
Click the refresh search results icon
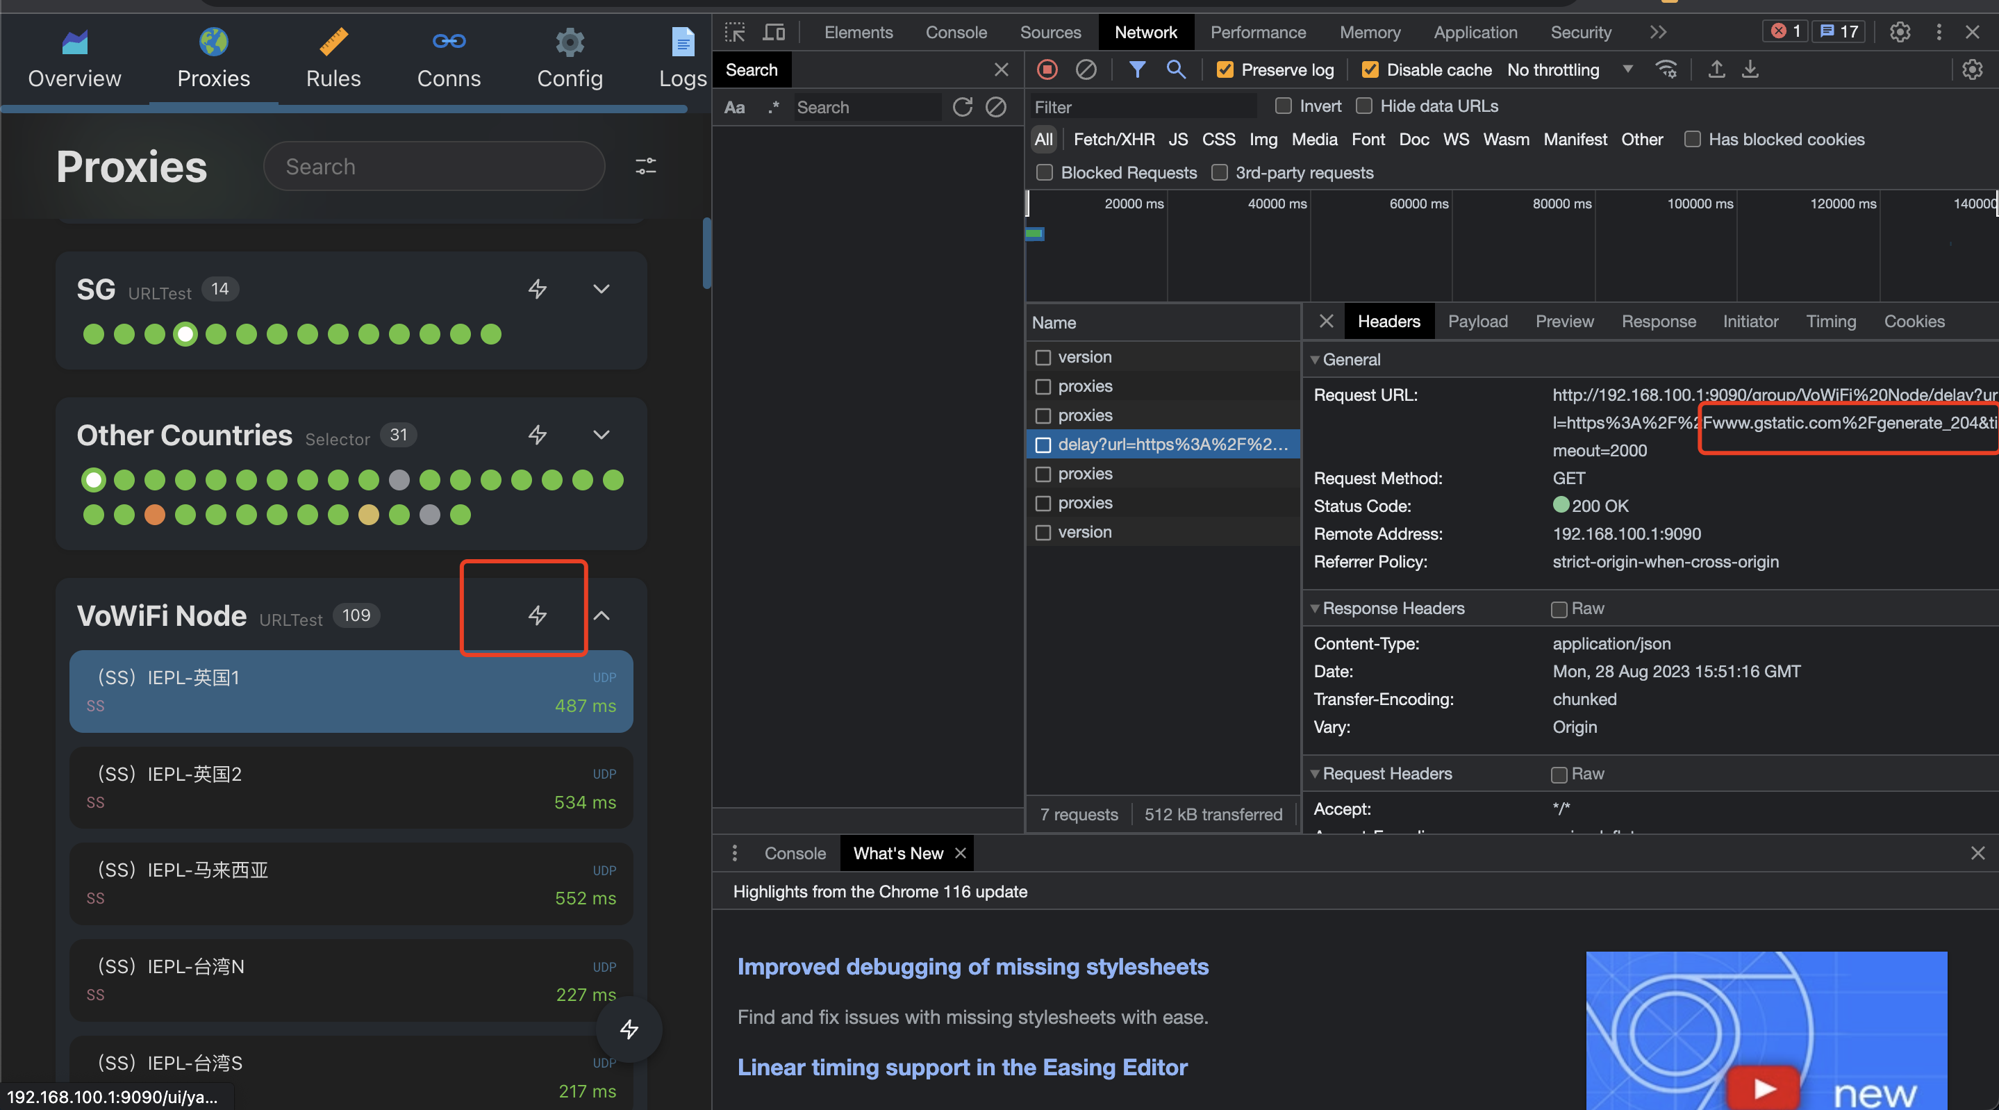962,107
